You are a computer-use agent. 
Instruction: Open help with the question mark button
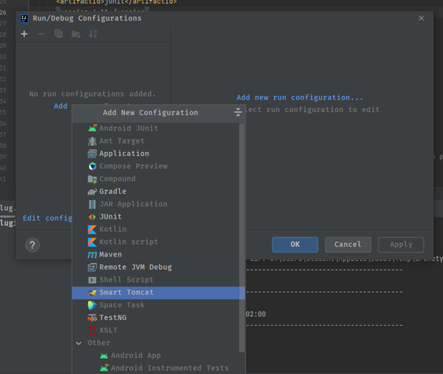(33, 245)
